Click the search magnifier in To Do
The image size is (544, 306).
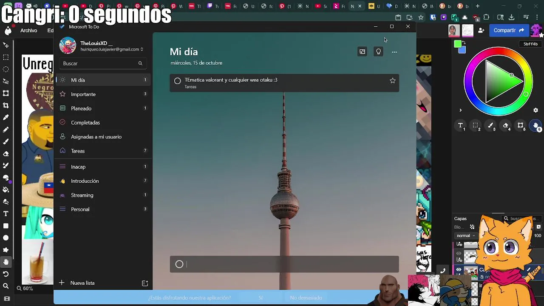pyautogui.click(x=140, y=63)
